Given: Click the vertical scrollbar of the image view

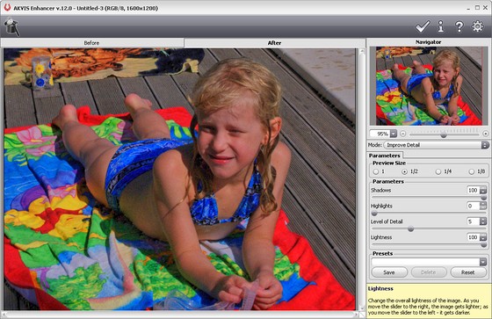Looking at the screenshot, I should click(362, 179).
